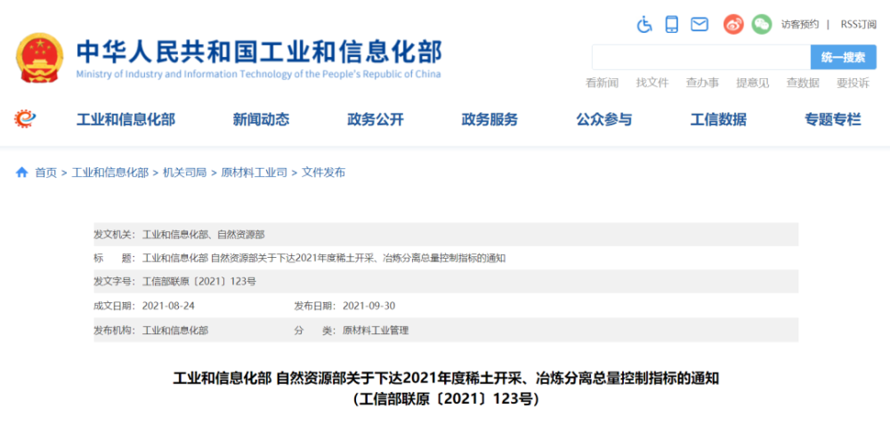Click the national emblem logo
890x425 pixels.
click(x=40, y=58)
